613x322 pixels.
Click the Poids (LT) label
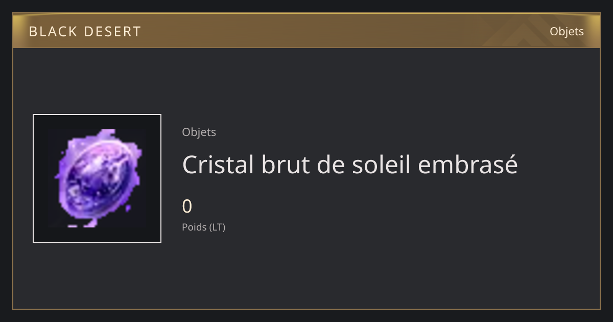pos(203,227)
